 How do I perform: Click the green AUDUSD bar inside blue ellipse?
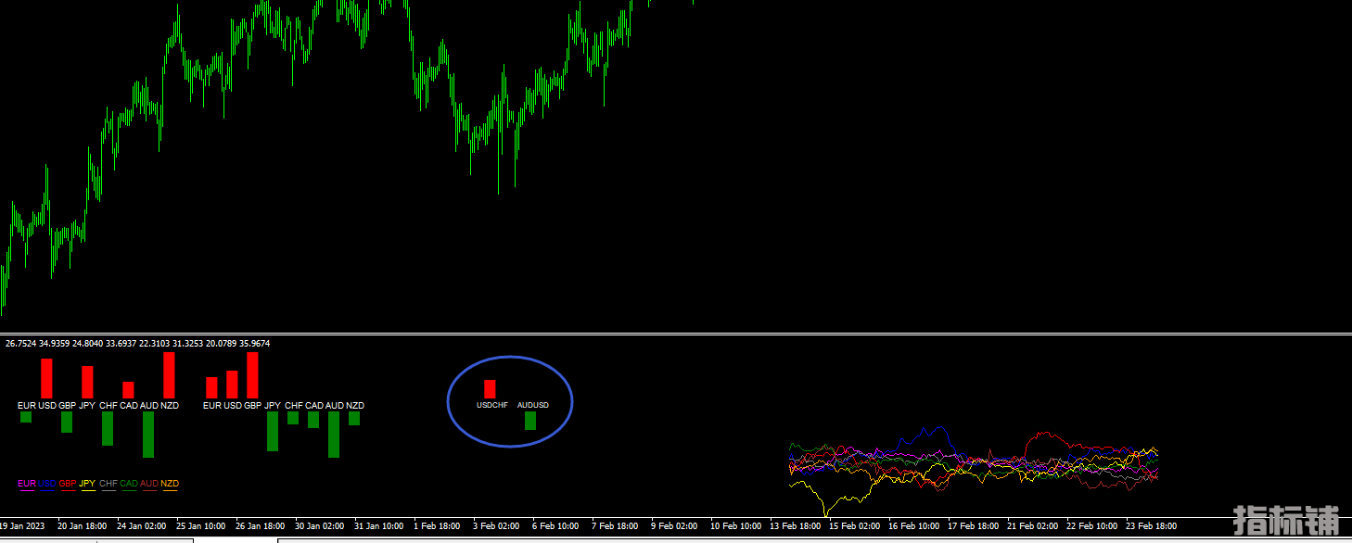[x=530, y=421]
